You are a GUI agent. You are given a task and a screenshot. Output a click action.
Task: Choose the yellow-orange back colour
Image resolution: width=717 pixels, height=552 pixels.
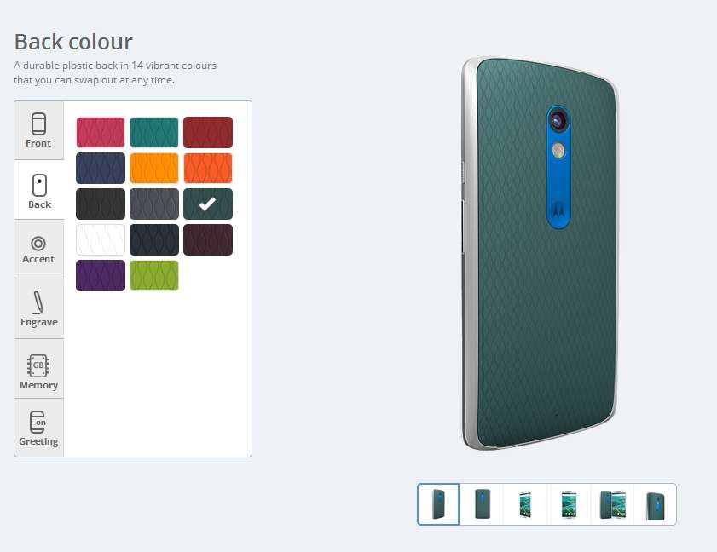pos(154,168)
